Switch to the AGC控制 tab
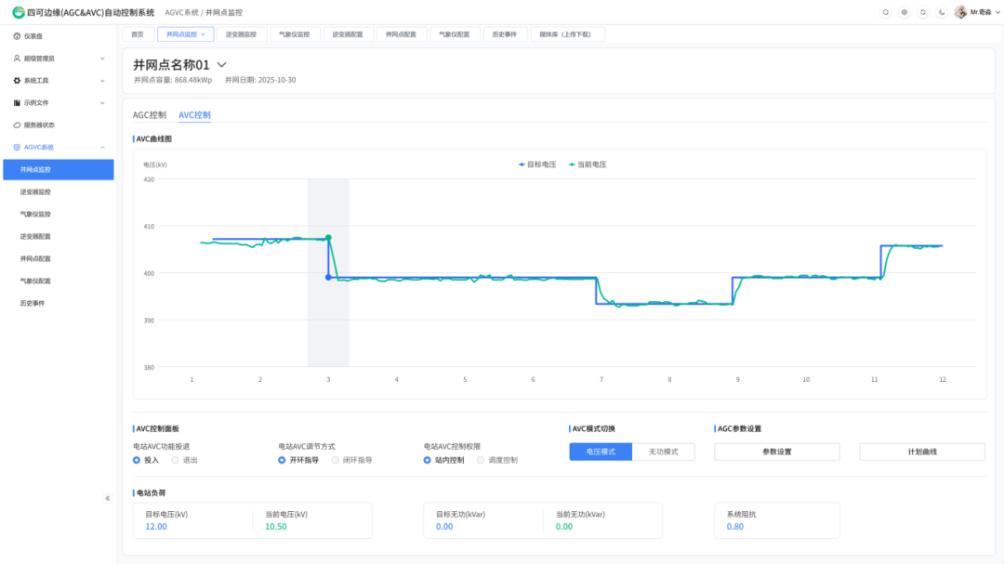The width and height of the screenshot is (1004, 564). click(149, 115)
